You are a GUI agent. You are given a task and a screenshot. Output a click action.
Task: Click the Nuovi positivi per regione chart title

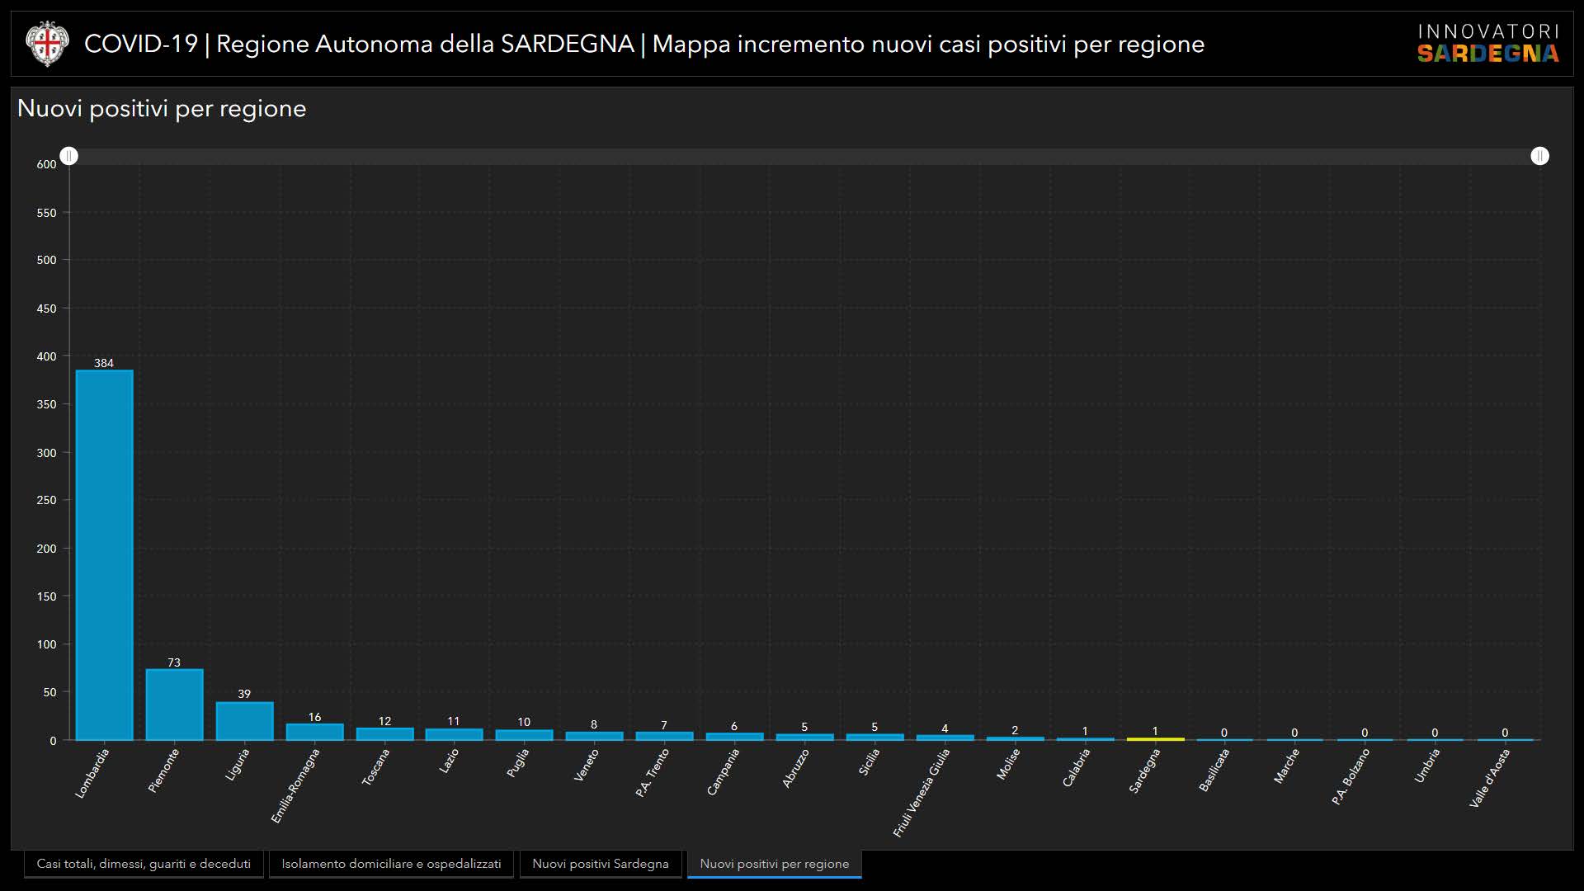162,109
